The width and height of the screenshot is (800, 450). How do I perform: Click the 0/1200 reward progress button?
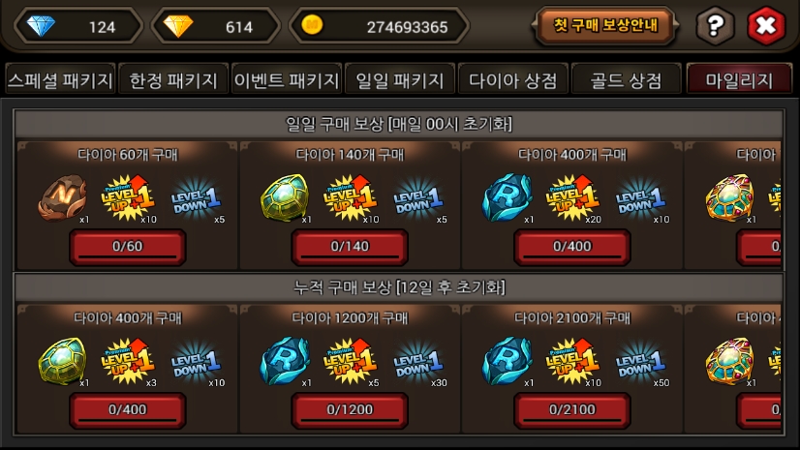tap(350, 409)
